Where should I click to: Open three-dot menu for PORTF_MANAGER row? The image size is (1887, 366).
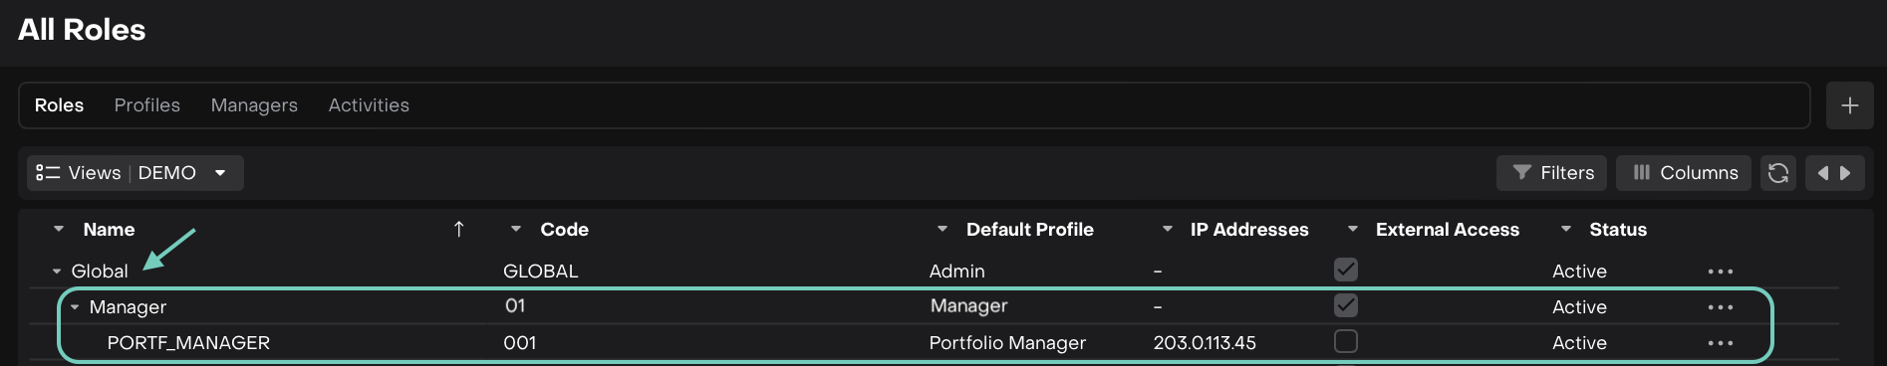[1721, 343]
